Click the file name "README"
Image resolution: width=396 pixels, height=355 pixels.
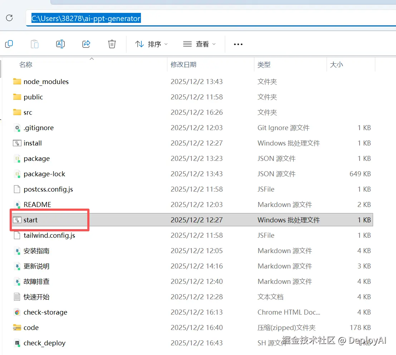pyautogui.click(x=37, y=204)
